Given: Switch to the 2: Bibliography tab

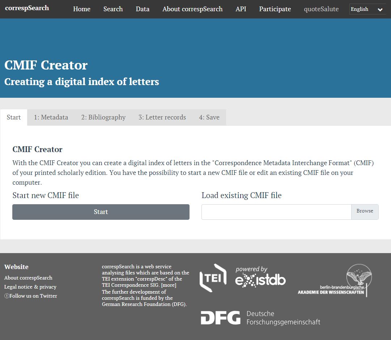Looking at the screenshot, I should click(103, 117).
